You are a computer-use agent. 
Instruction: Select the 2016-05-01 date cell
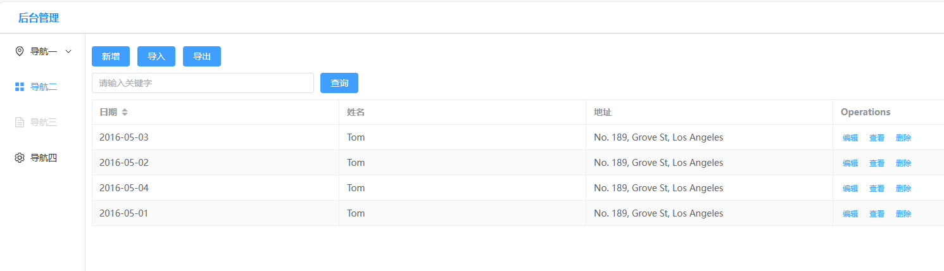pos(124,213)
